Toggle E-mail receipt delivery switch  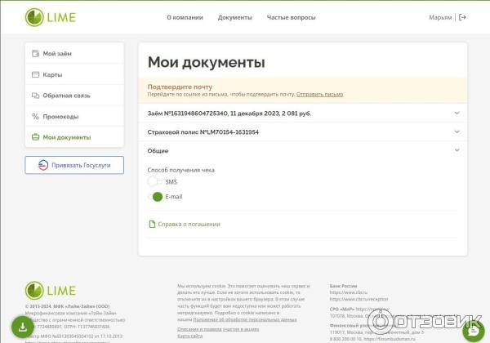pos(155,197)
